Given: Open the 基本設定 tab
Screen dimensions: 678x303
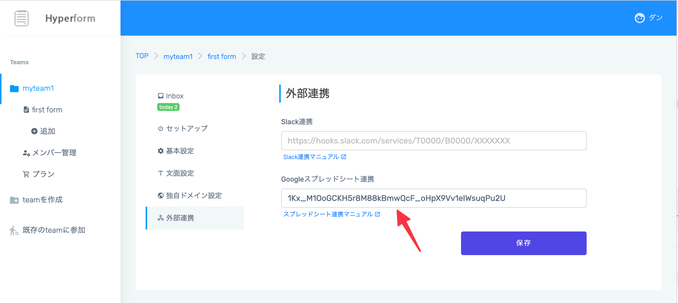Looking at the screenshot, I should pos(180,151).
